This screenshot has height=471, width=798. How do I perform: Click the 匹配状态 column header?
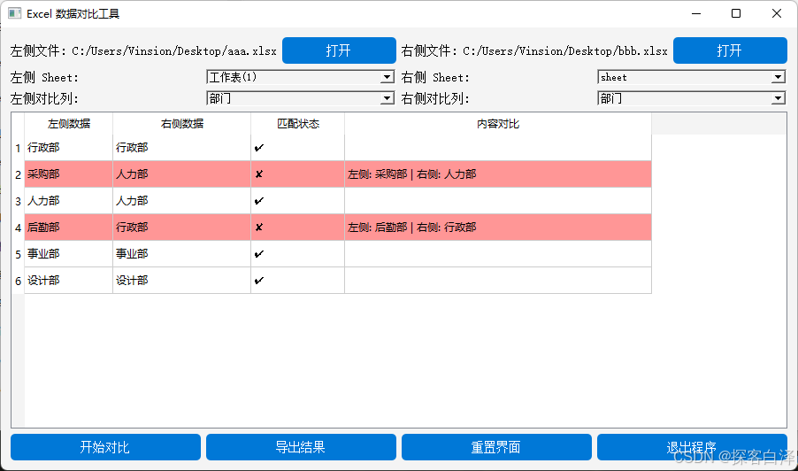click(x=298, y=124)
